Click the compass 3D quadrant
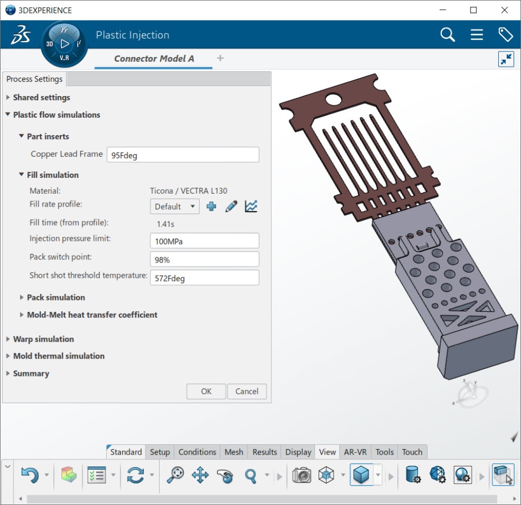The height and width of the screenshot is (505, 521). [49, 44]
